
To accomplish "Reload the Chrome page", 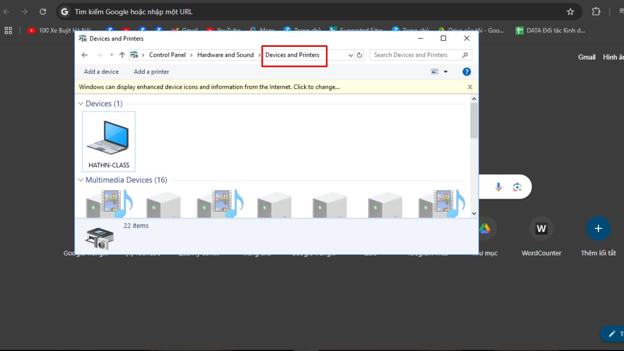I will [43, 11].
